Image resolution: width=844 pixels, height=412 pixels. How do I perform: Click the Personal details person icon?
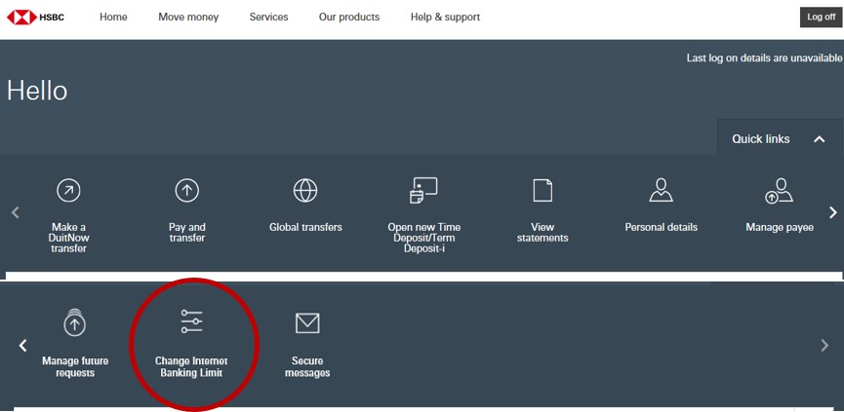click(661, 190)
